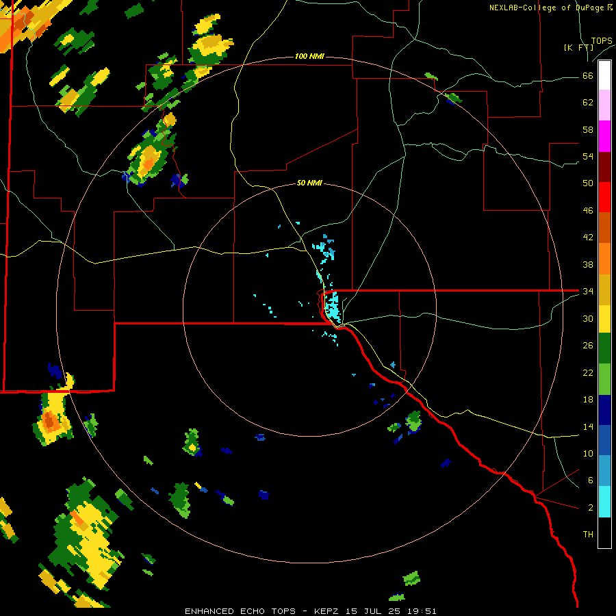The height and width of the screenshot is (616, 616).
Task: Click the yellow 30-34 kft legend swatch
Action: point(604,318)
